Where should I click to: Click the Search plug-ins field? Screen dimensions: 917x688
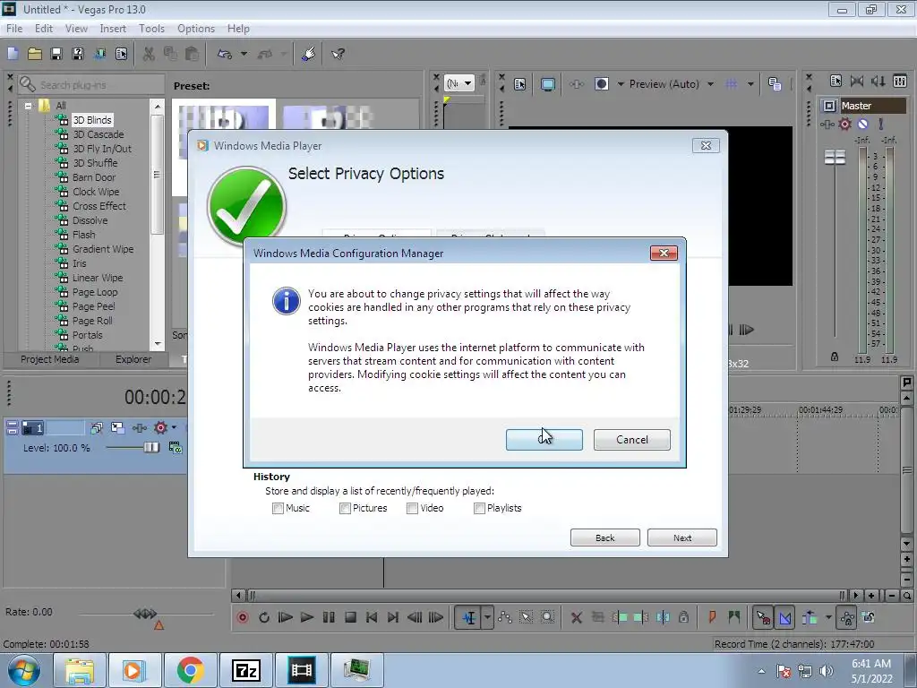click(91, 85)
